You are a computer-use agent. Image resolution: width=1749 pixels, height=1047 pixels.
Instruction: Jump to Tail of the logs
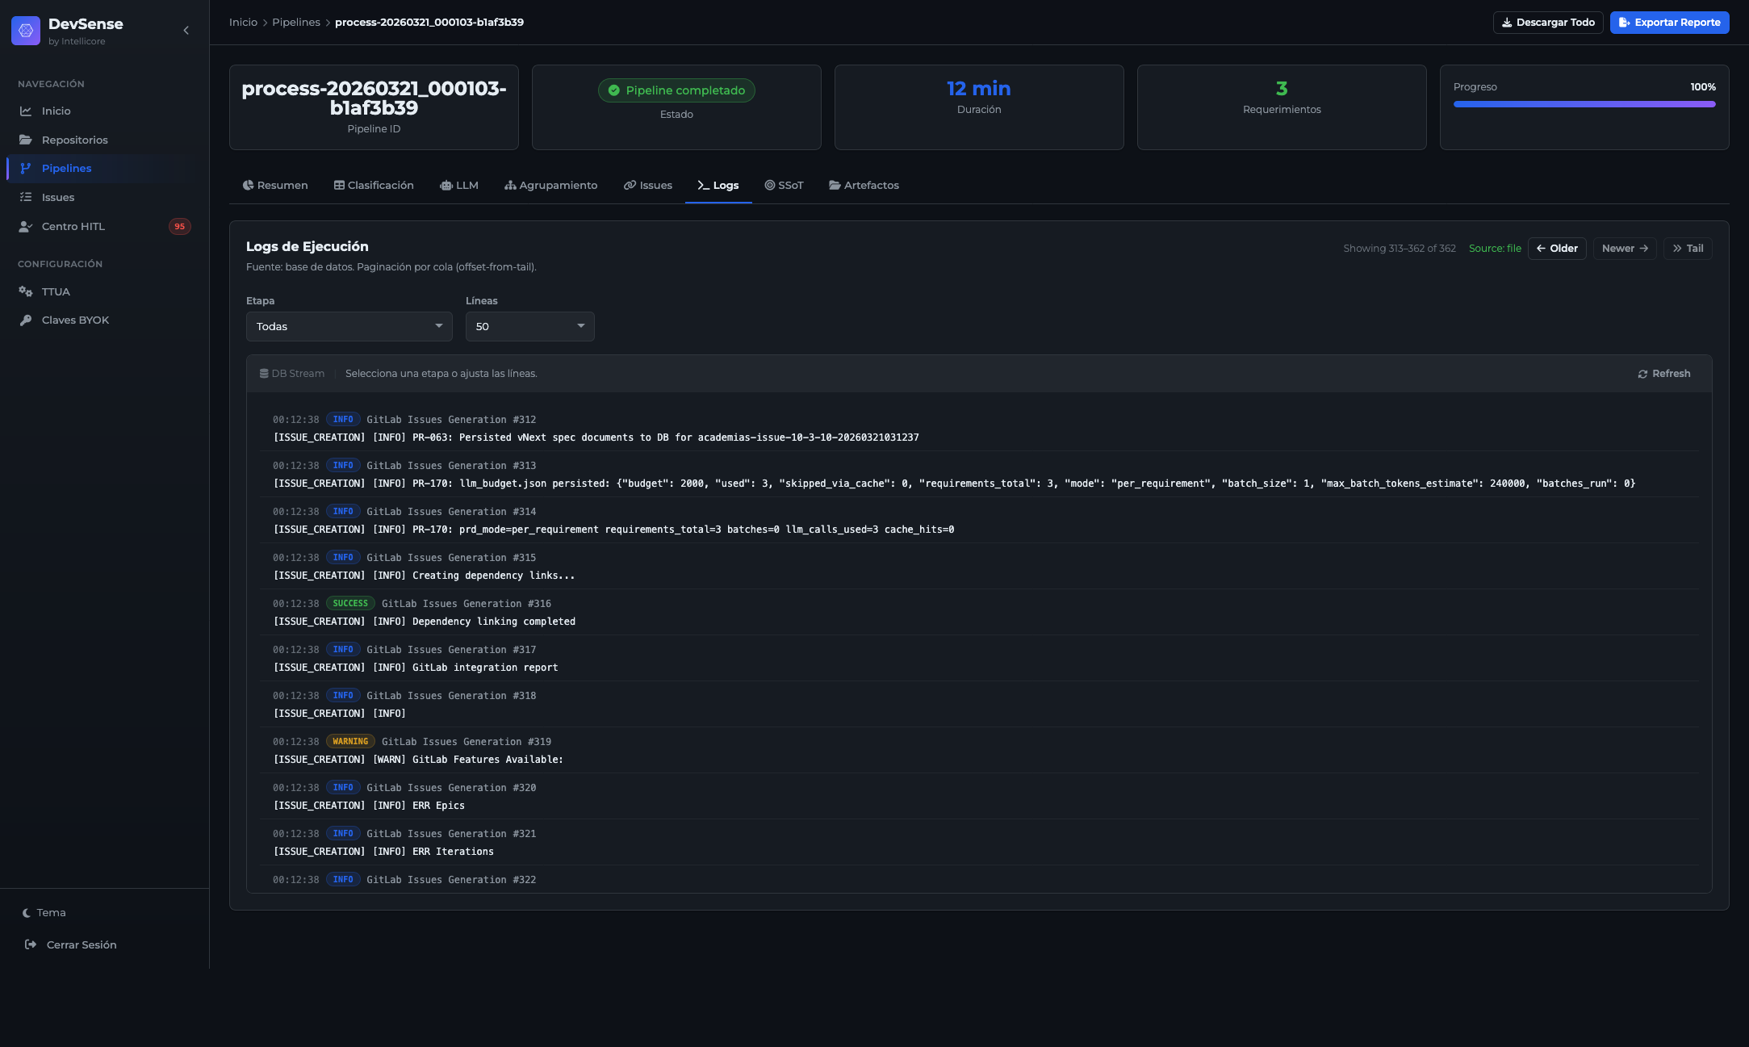[1687, 249]
